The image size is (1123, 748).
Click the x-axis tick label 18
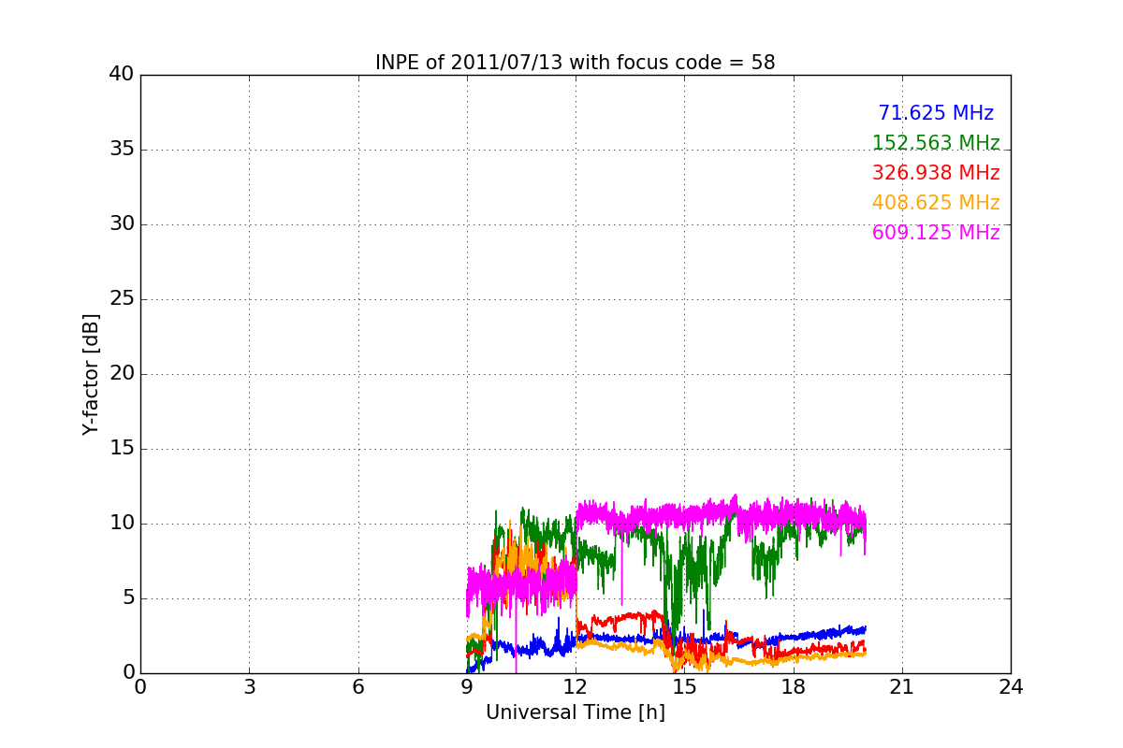(794, 687)
